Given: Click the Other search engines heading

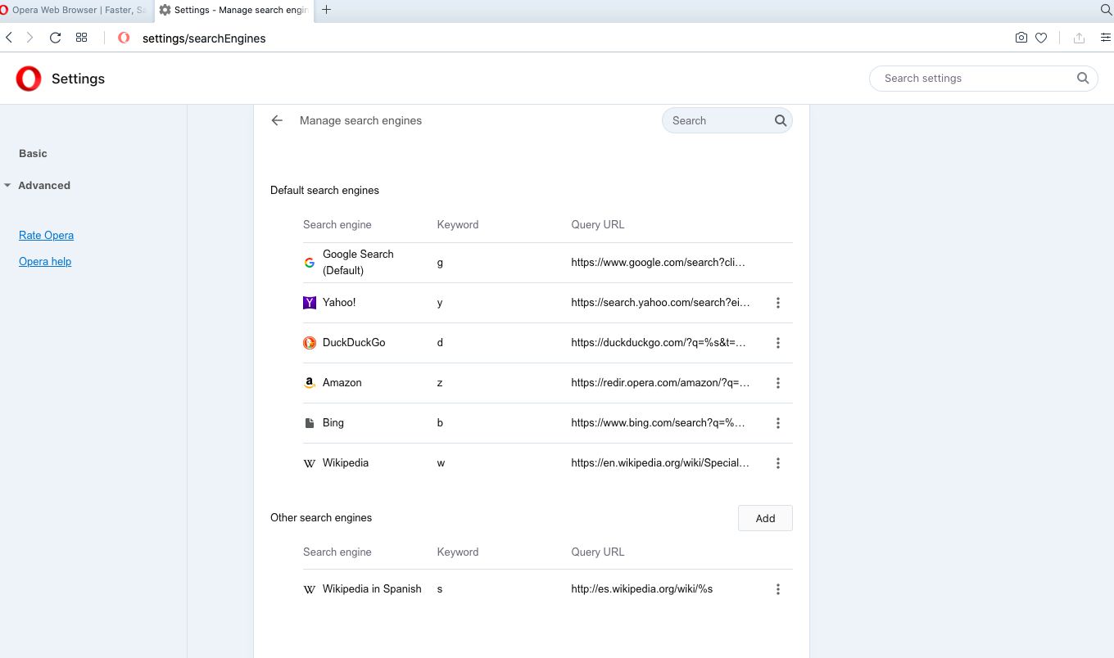Looking at the screenshot, I should click(321, 517).
